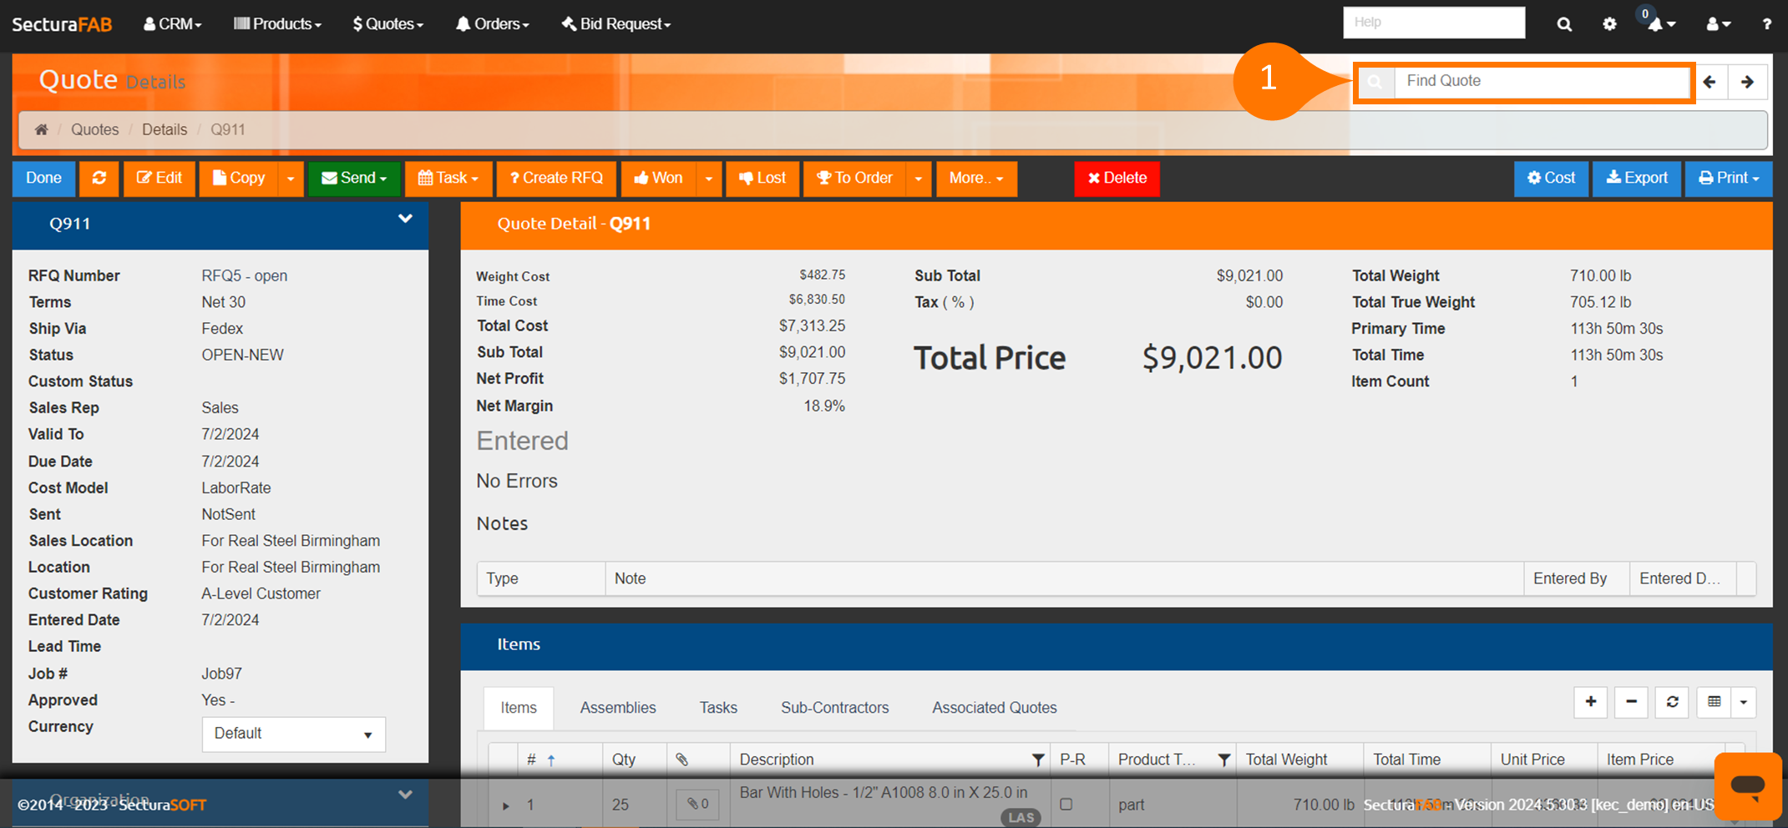Screen dimensions: 1788x828
Task: Click the Create RFQ button
Action: pos(556,179)
